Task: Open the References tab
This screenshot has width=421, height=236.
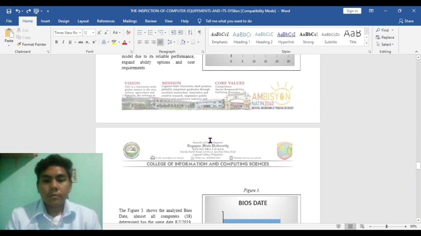Action: pos(106,21)
